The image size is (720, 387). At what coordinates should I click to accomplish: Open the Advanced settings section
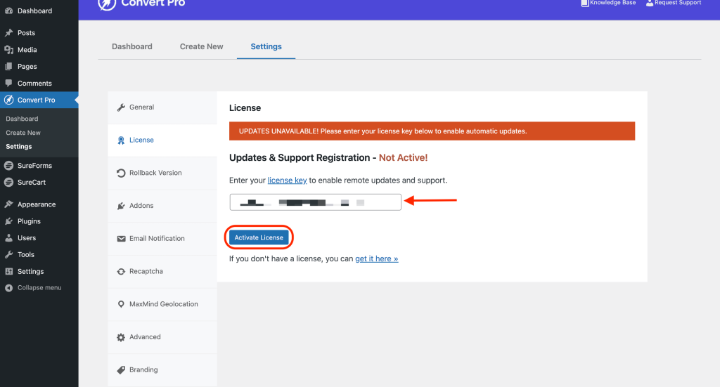pyautogui.click(x=162, y=337)
